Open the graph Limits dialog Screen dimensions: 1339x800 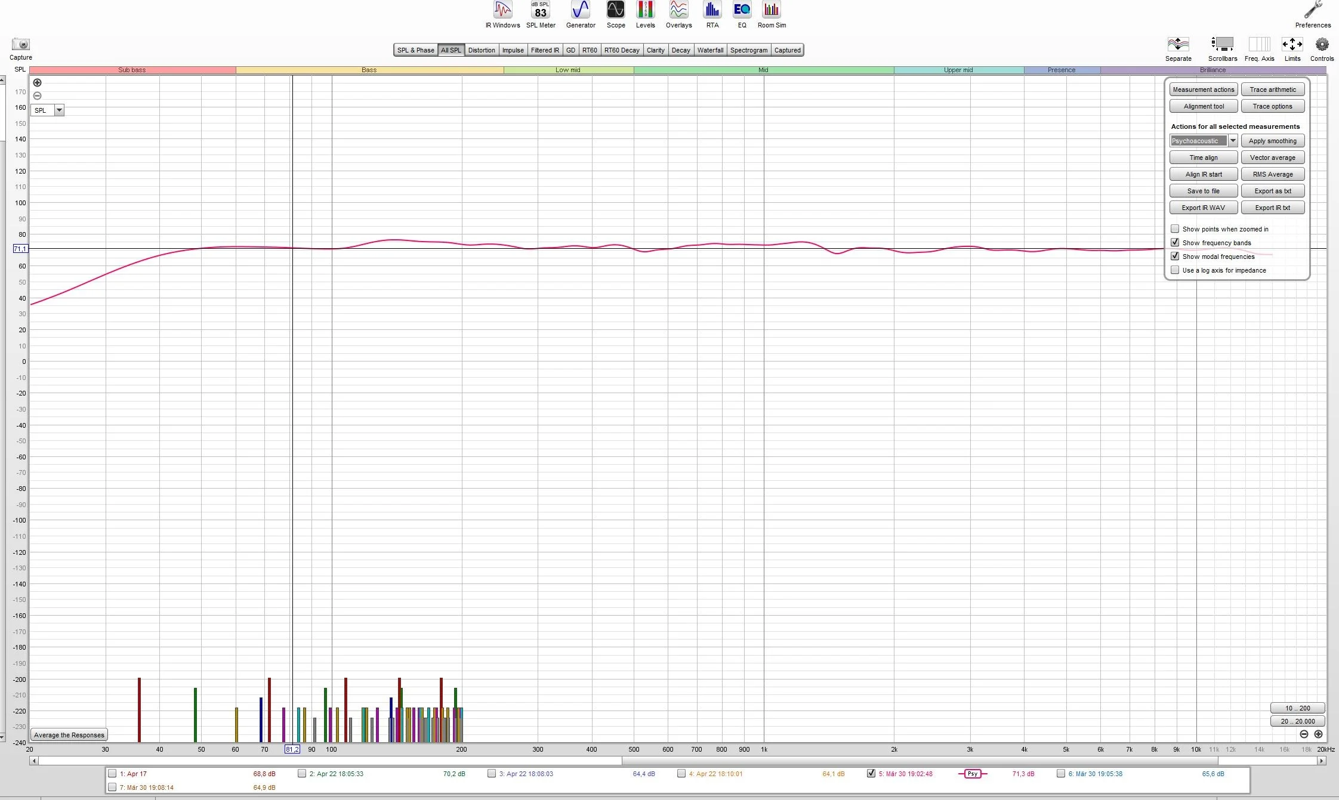(1292, 49)
